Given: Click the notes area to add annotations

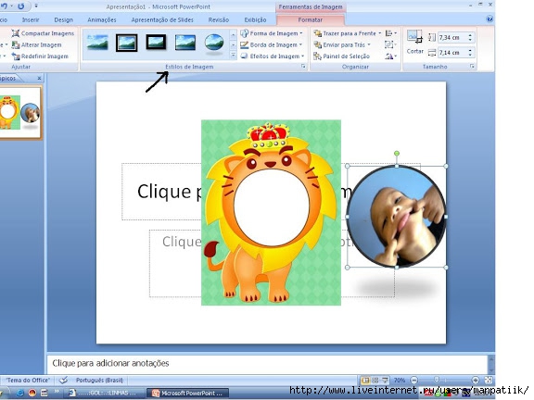Looking at the screenshot, I should click(267, 364).
